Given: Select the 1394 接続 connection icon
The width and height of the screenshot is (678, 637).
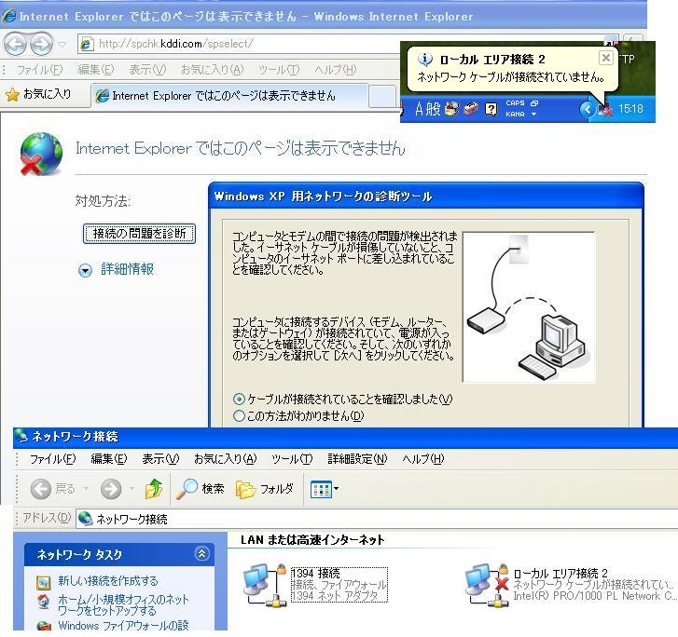Looking at the screenshot, I should 265,585.
